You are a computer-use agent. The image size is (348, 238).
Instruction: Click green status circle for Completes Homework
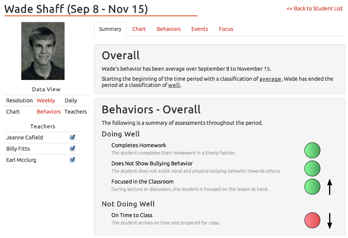tap(312, 150)
